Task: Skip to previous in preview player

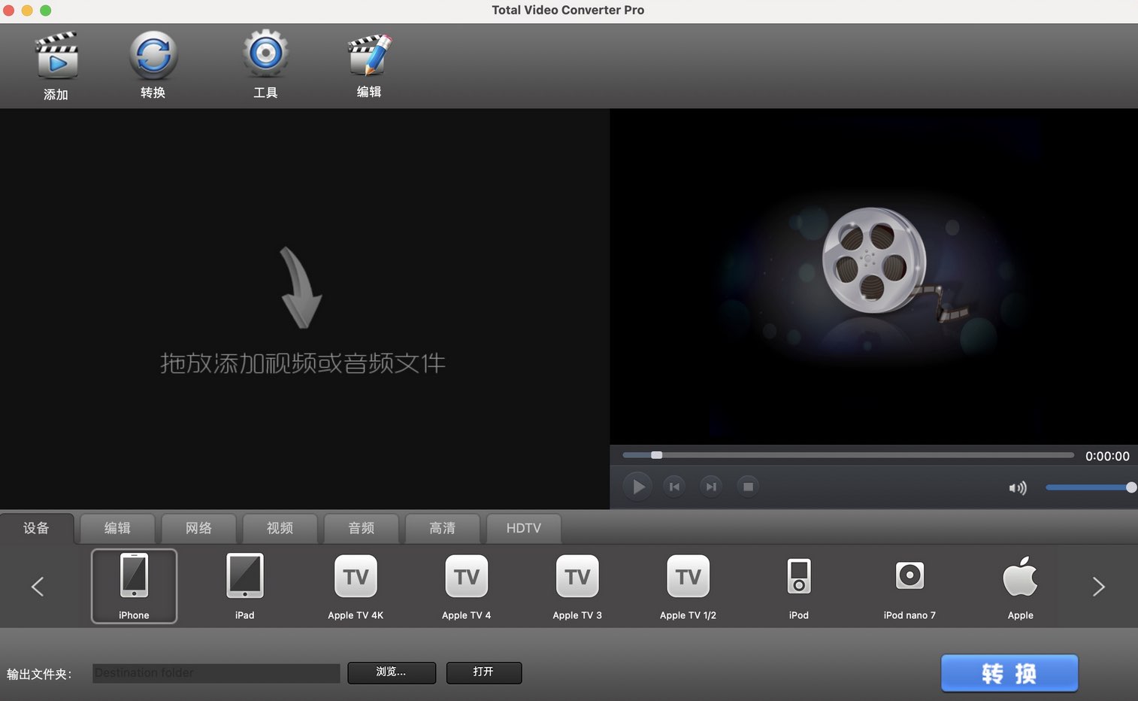Action: pos(674,487)
